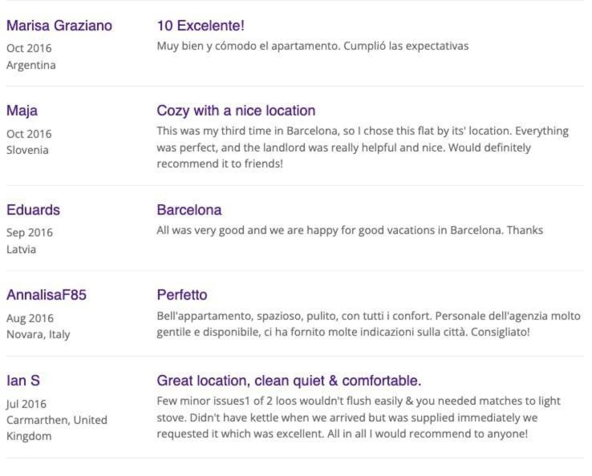This screenshot has height=476, width=592.
Task: Click Eduards' review text about good vacations
Action: pos(350,230)
